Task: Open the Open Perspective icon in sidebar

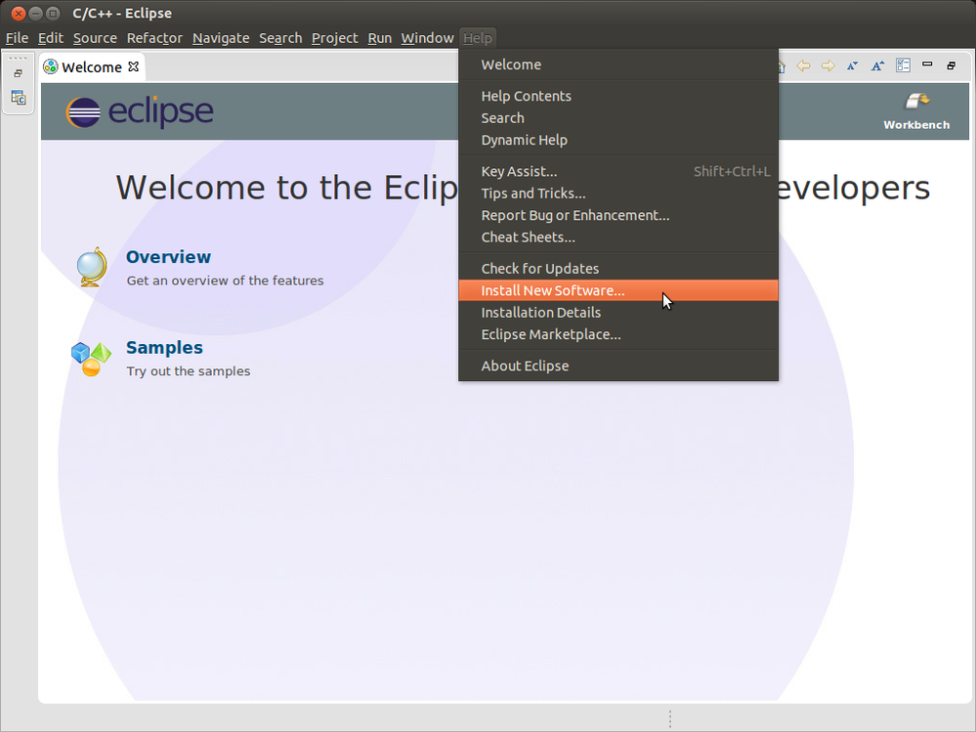Action: coord(18,70)
